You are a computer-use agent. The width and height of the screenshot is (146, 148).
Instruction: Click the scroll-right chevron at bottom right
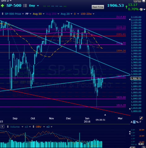point(144,147)
